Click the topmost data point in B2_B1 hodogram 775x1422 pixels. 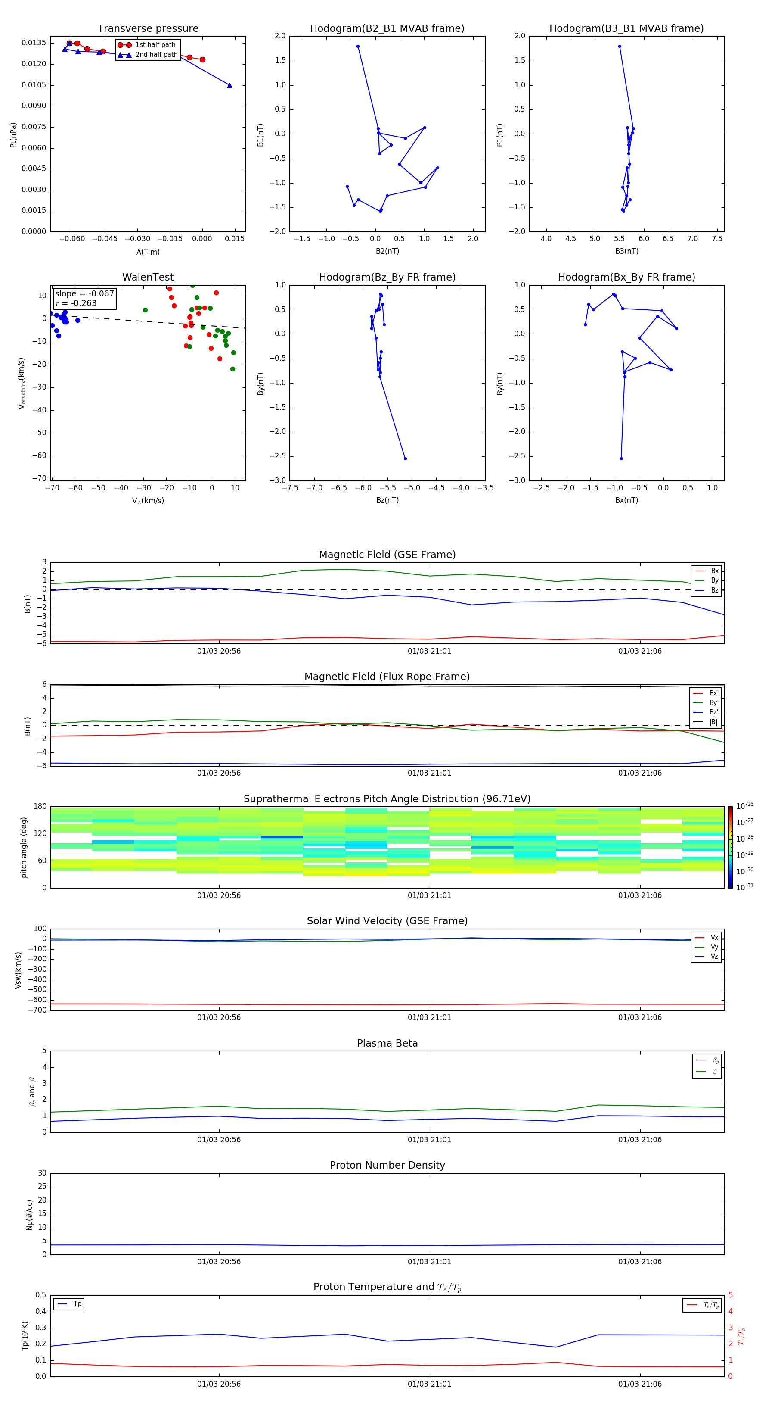358,47
